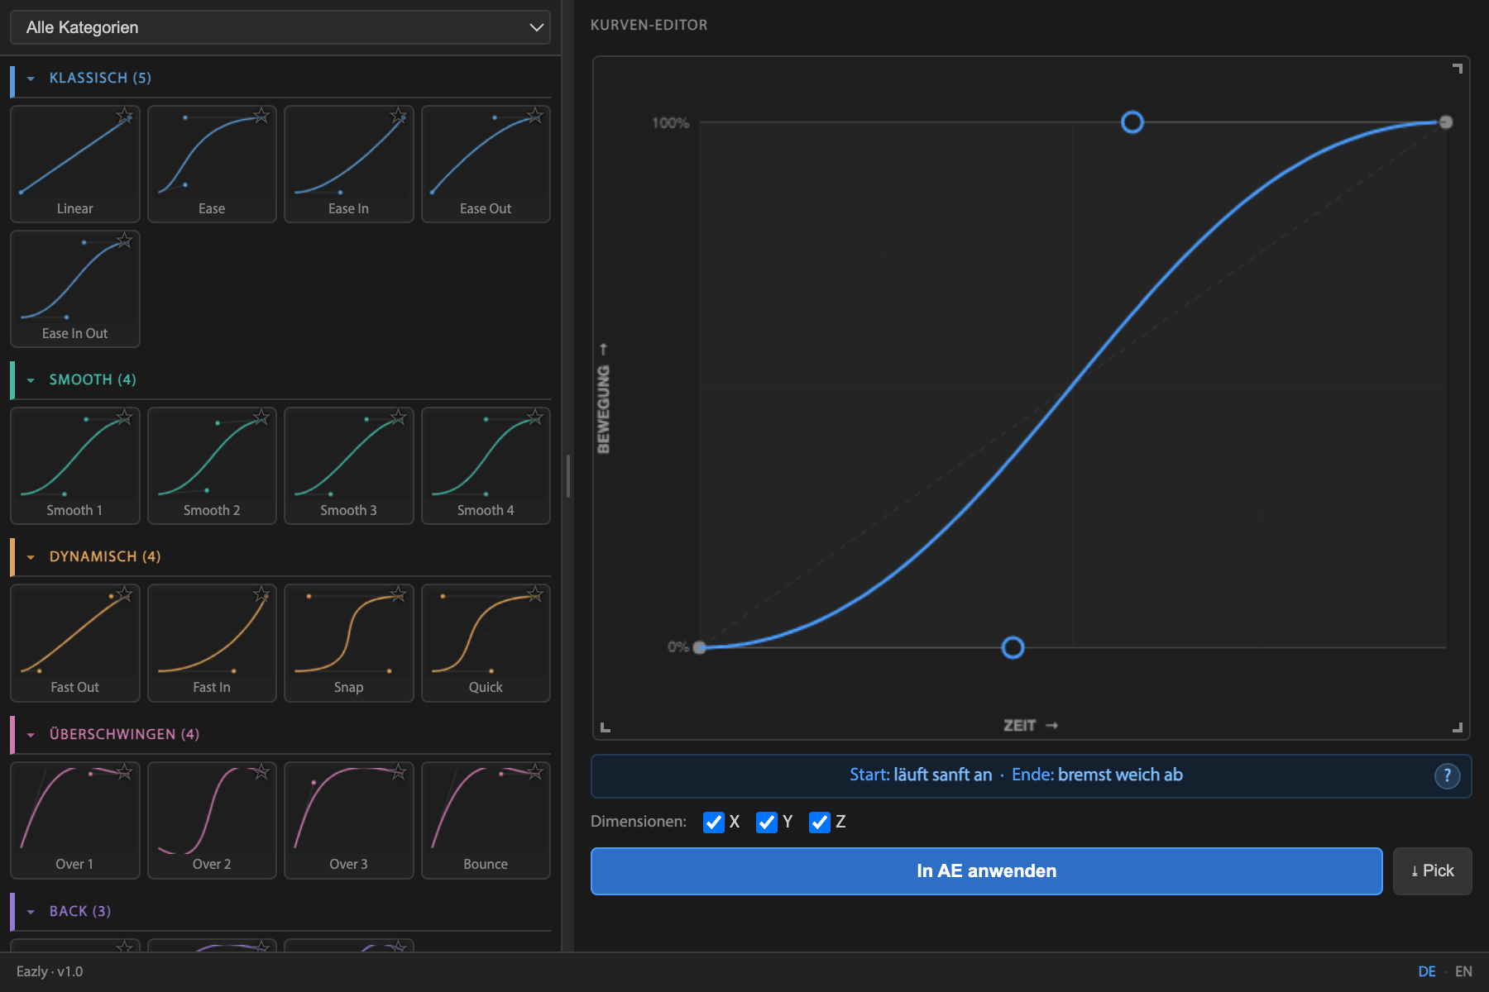Open the Alle Kategorien dropdown
This screenshot has height=992, width=1489.
pos(280,27)
